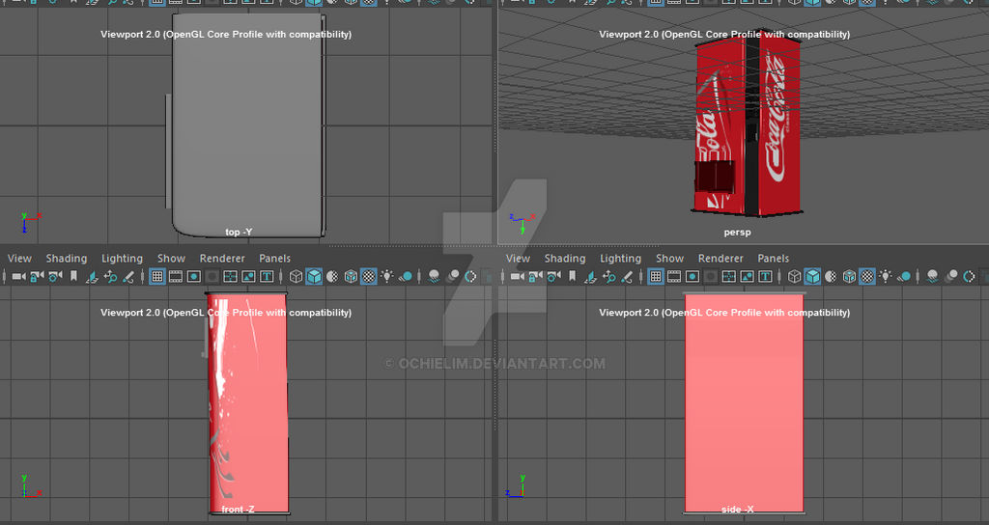Open Show menu in side view panel
The height and width of the screenshot is (525, 989).
(669, 259)
